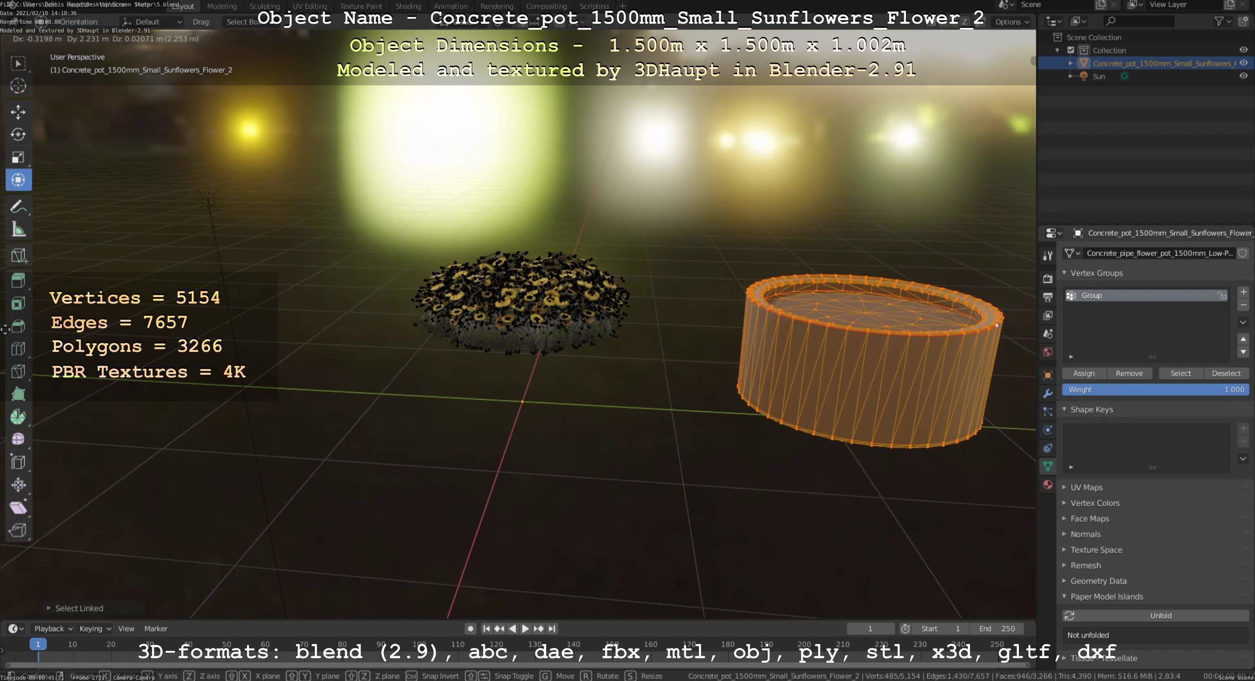Expand the Normals panel
This screenshot has width=1255, height=681.
pyautogui.click(x=1064, y=534)
